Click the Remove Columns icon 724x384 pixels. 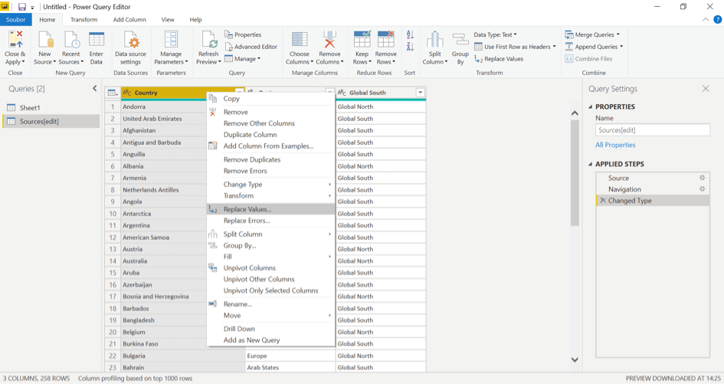(x=329, y=40)
